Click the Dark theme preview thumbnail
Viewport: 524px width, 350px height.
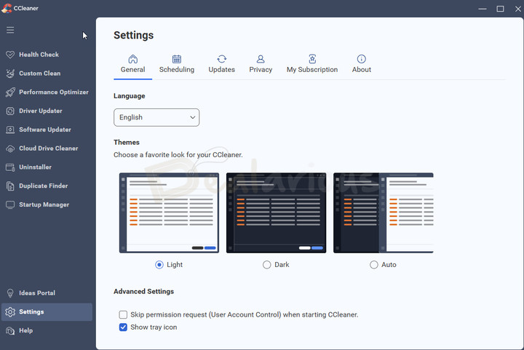[x=276, y=212]
